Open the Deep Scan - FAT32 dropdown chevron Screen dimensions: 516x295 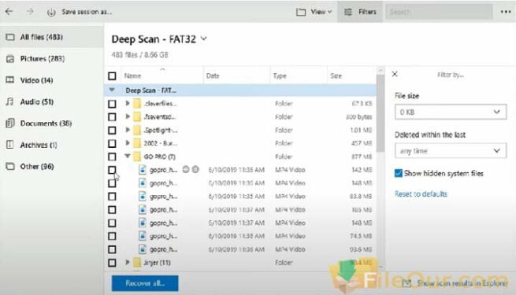click(204, 39)
